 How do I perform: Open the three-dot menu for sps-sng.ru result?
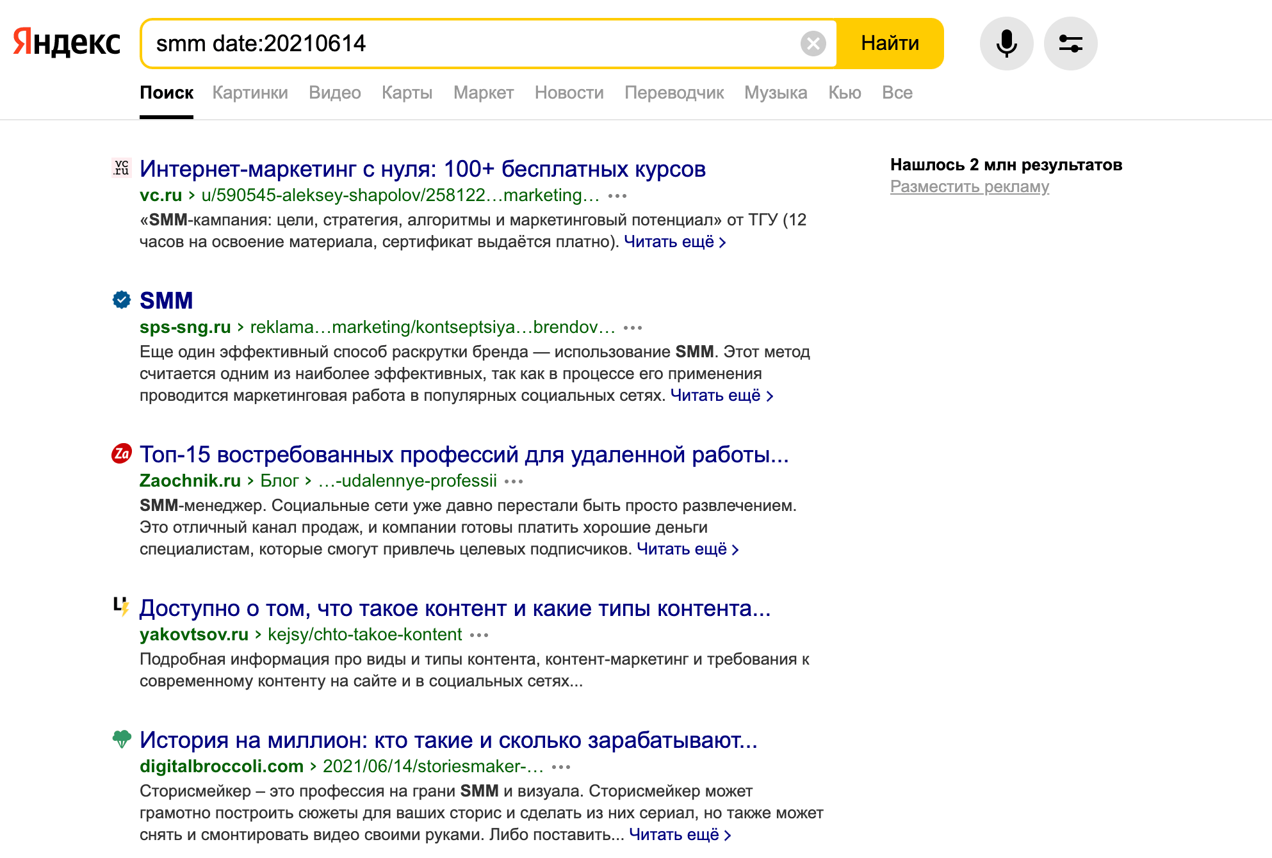633,328
